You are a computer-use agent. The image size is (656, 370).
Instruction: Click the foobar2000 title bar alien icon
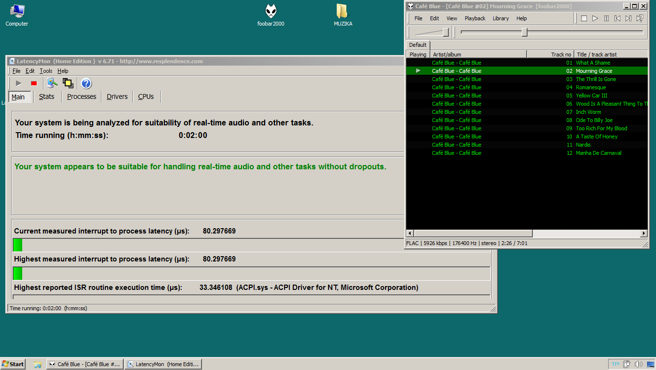tap(411, 6)
